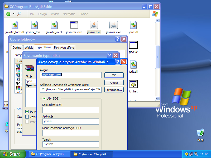Toggle the checked Potw... checkbox
Viewport: 211px width, 158px height.
click(x=27, y=111)
